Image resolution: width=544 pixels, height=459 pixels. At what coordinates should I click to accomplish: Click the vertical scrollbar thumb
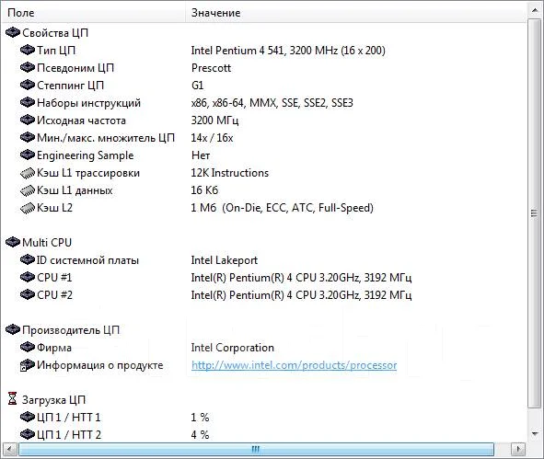pyautogui.click(x=534, y=213)
